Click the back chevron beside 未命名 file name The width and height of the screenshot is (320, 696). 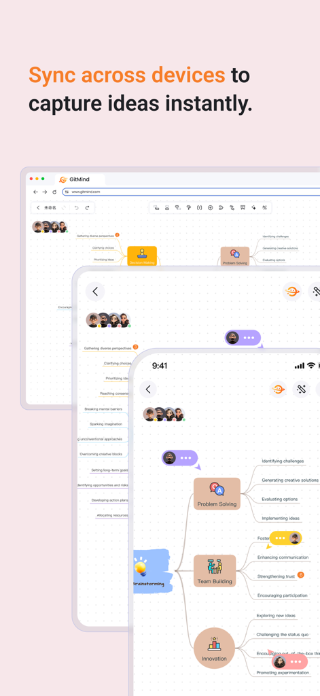pos(38,208)
